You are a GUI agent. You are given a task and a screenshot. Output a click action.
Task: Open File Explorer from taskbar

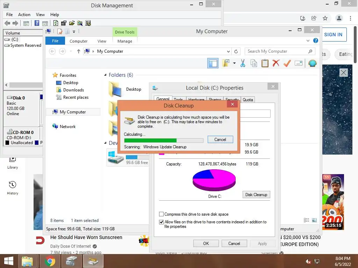tap(27, 261)
